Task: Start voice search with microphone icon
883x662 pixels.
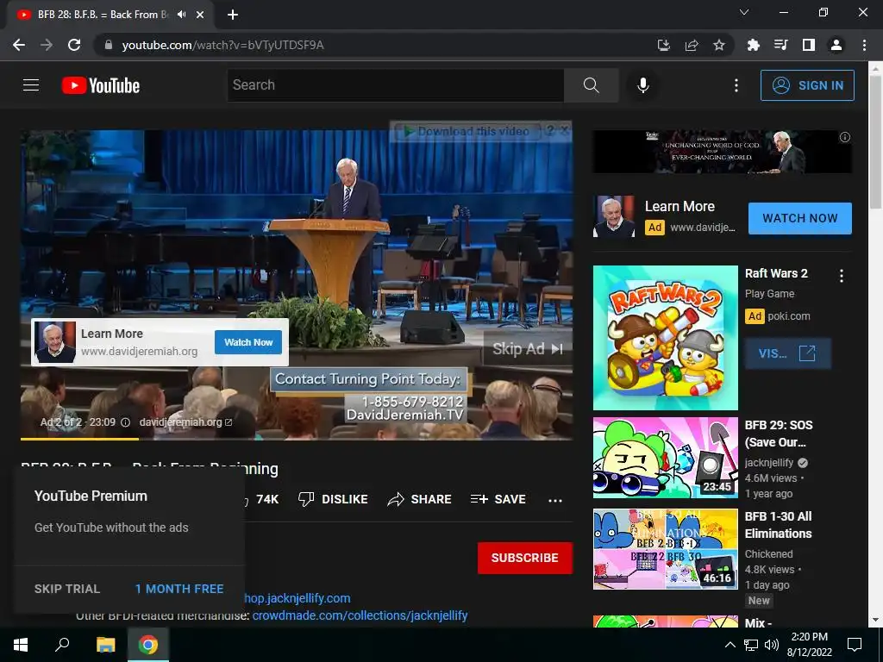Action: pos(642,85)
